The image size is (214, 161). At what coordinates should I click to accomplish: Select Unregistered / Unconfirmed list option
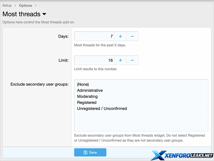coord(102,109)
